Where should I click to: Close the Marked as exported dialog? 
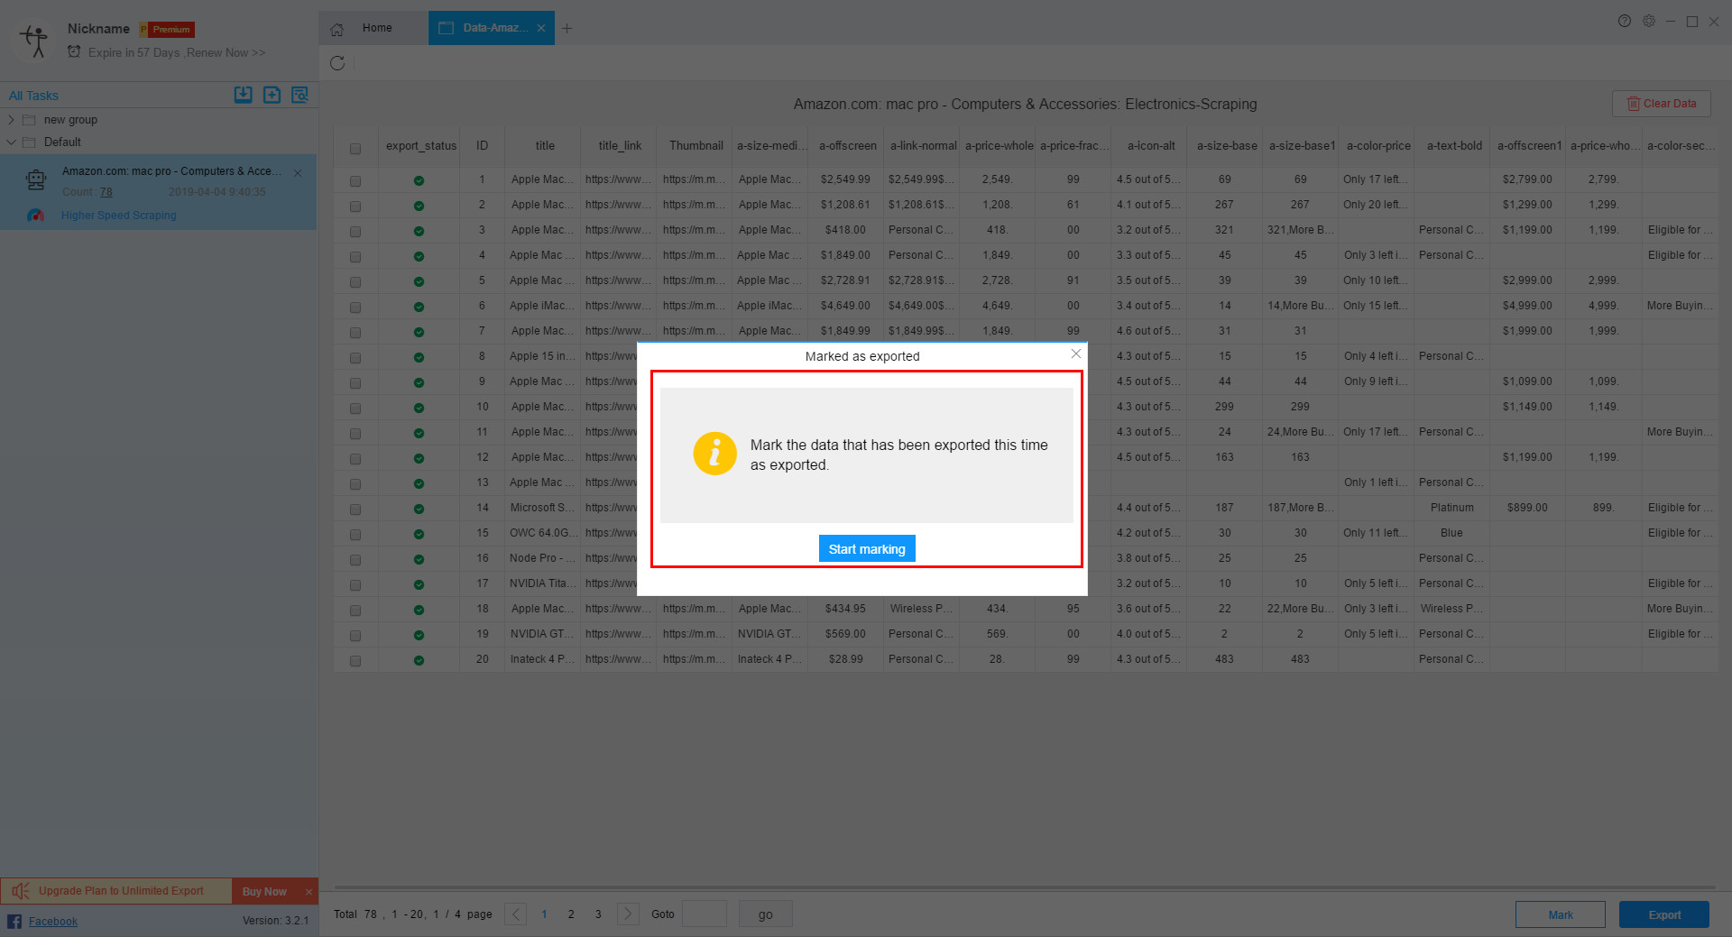pos(1075,354)
